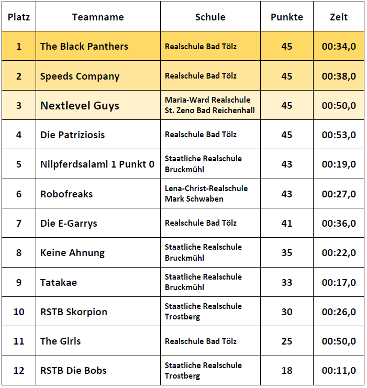Click Lena-Christ-Realschule Mark Schwaben cell
The width and height of the screenshot is (367, 388).
point(206,194)
